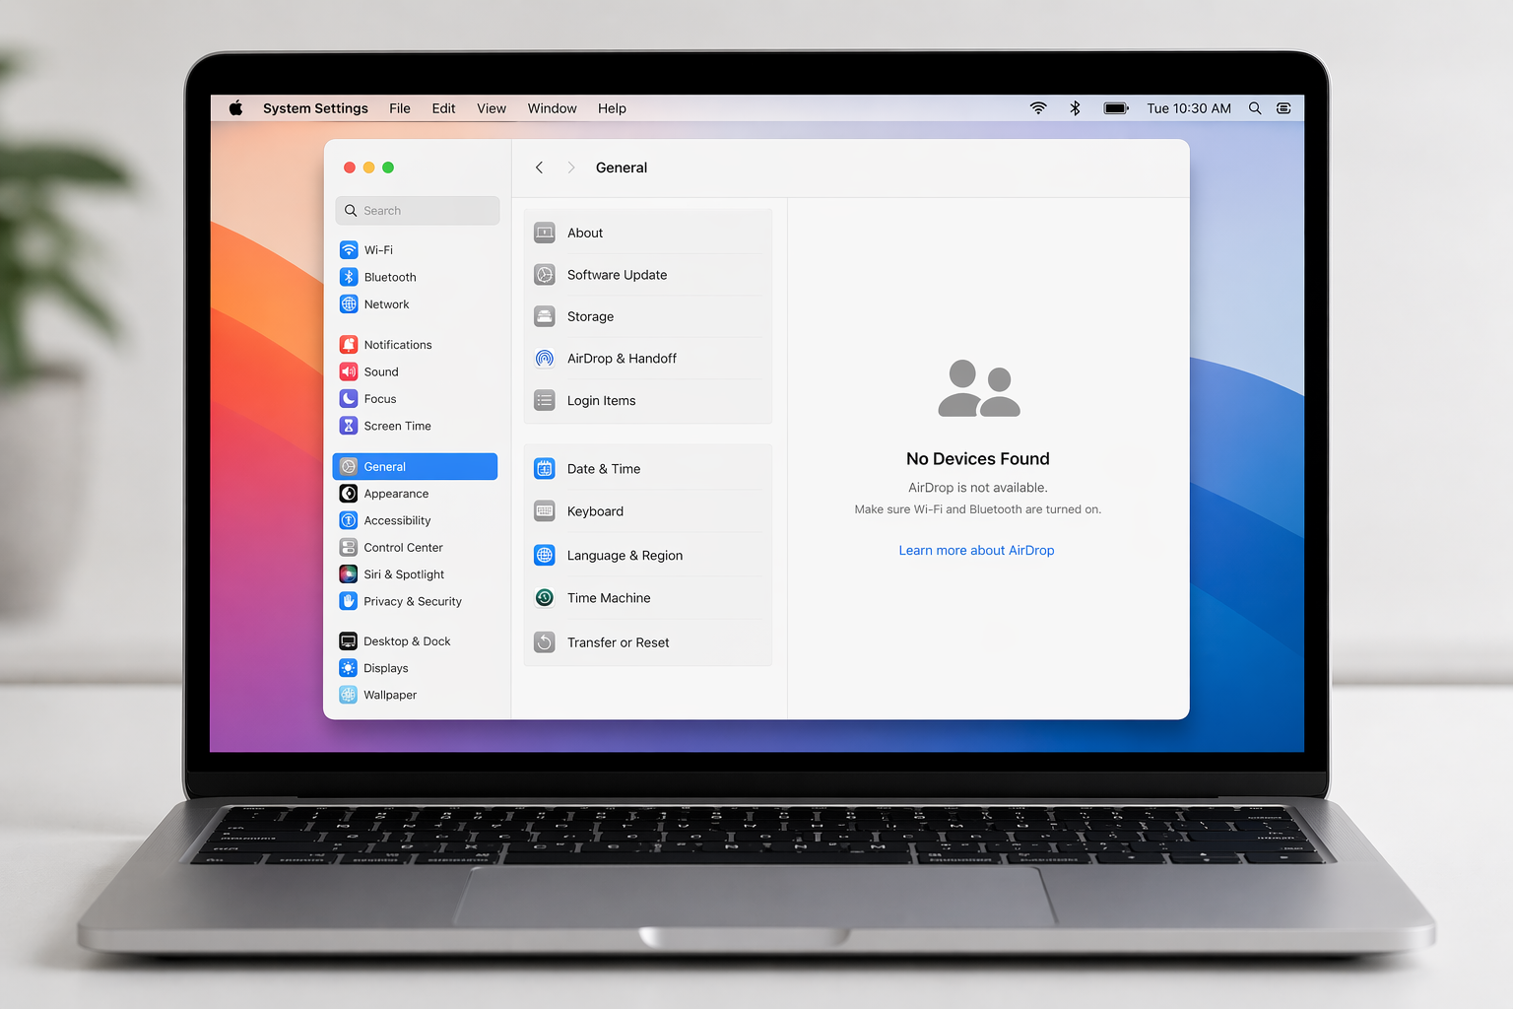Open Accessibility icon in sidebar

(x=349, y=520)
